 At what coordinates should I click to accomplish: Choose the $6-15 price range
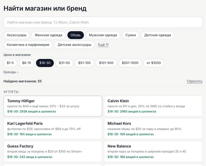(26, 63)
